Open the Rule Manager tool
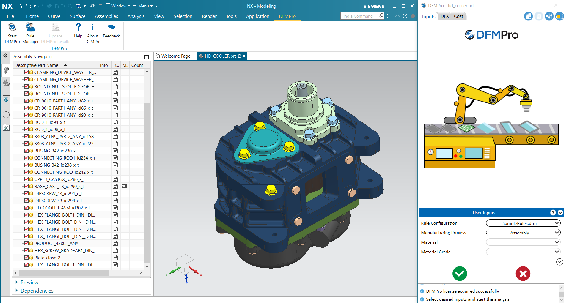 pos(30,33)
